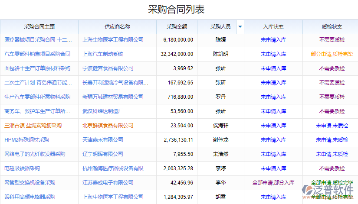This screenshot has width=358, height=204.
Task: Open supplier 天津嘉禾有限公司
Action: [x=103, y=140]
